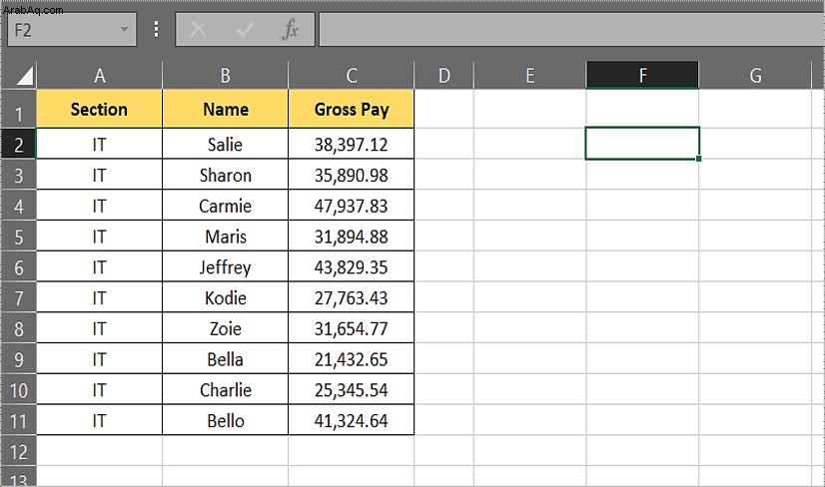Click the value 21,432.65
The image size is (825, 487).
[x=351, y=359]
